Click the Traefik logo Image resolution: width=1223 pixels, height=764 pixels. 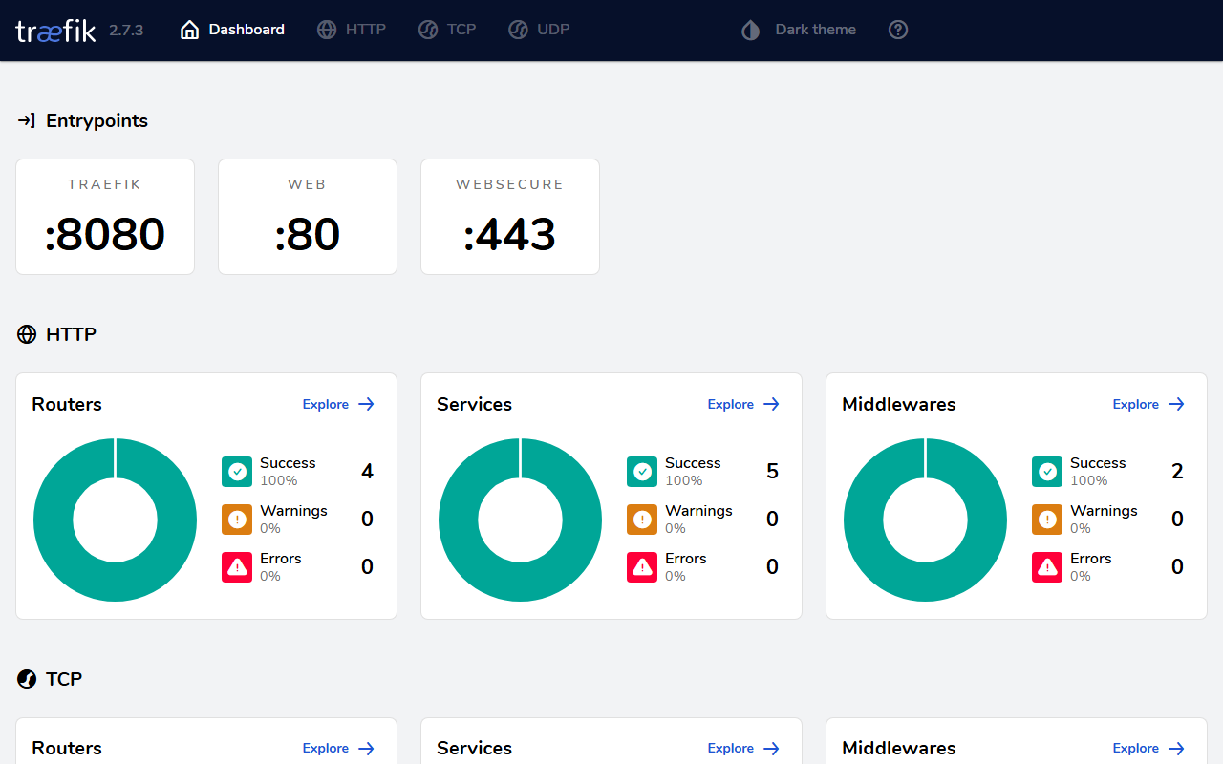(56, 31)
